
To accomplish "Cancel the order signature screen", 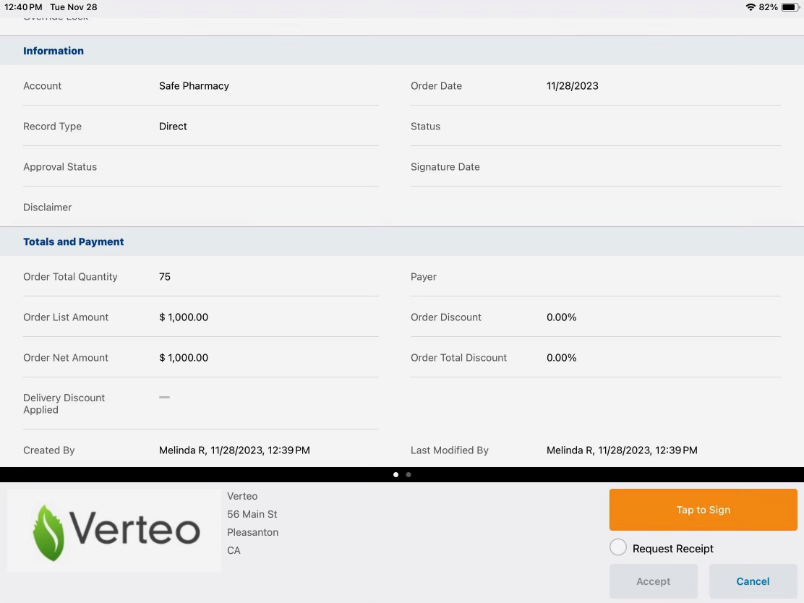I will [753, 581].
